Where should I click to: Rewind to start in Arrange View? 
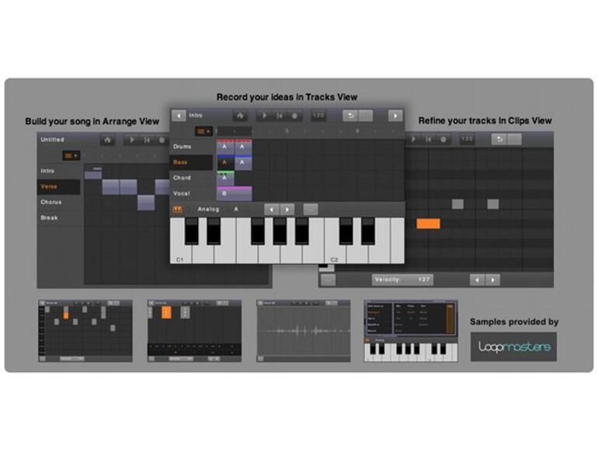[x=147, y=140]
